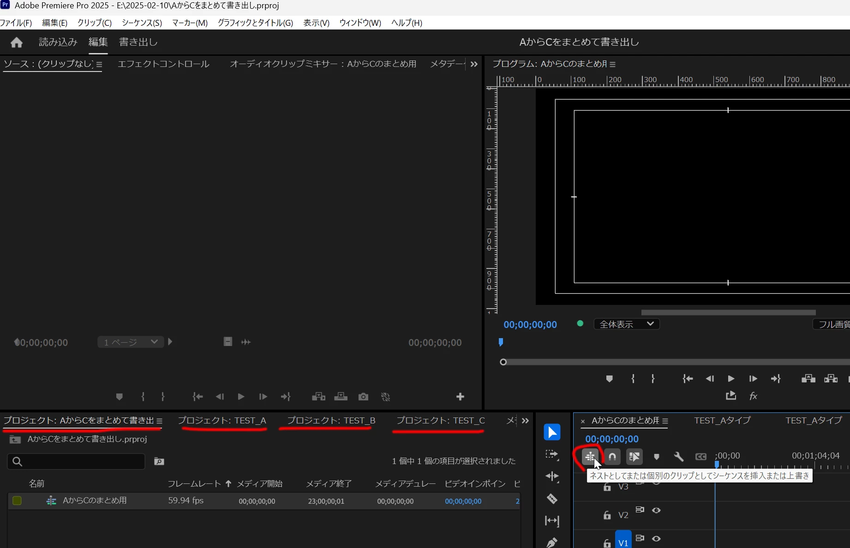
Task: Select the Slip tool
Action: [552, 521]
